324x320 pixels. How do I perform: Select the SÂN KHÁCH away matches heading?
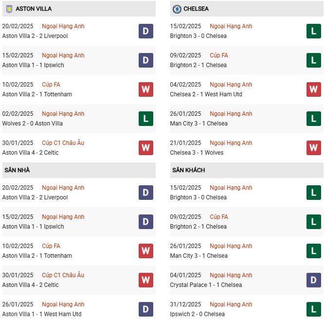pyautogui.click(x=188, y=170)
